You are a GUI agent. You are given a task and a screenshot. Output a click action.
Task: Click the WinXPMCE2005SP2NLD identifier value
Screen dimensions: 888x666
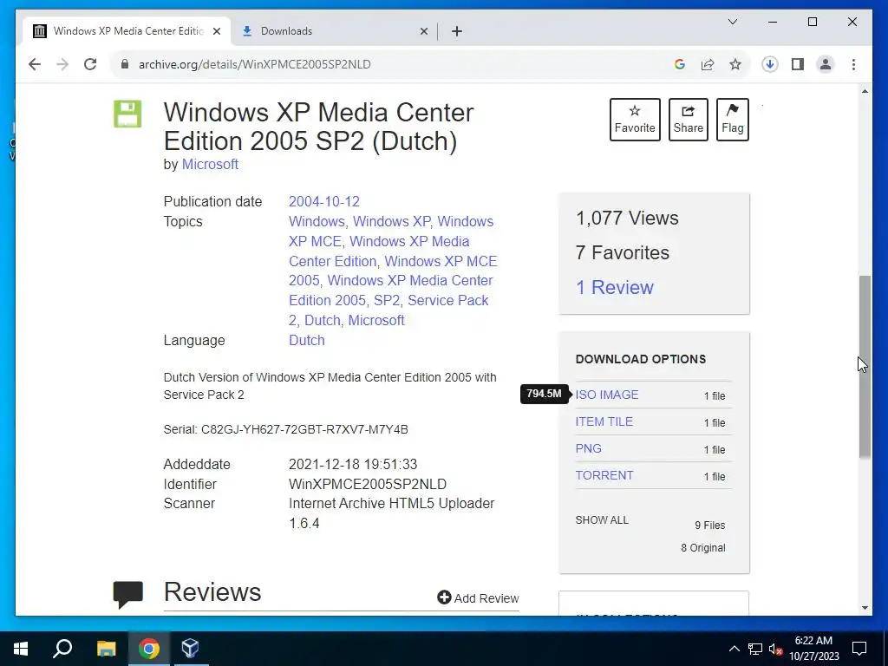[x=368, y=484]
